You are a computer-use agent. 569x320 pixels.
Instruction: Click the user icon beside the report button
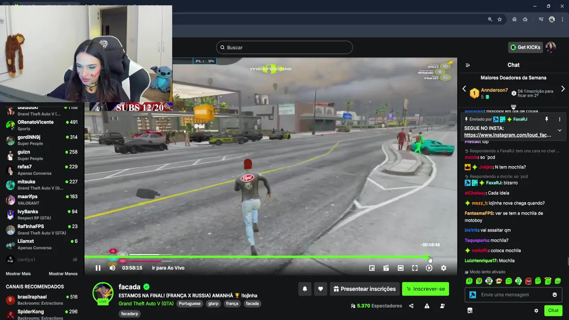[x=442, y=306]
